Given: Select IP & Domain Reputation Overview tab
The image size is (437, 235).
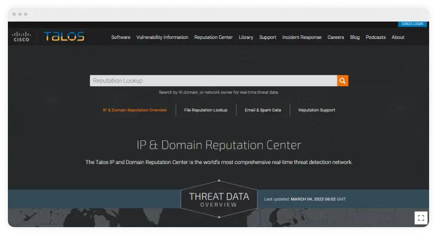Looking at the screenshot, I should click(x=135, y=110).
